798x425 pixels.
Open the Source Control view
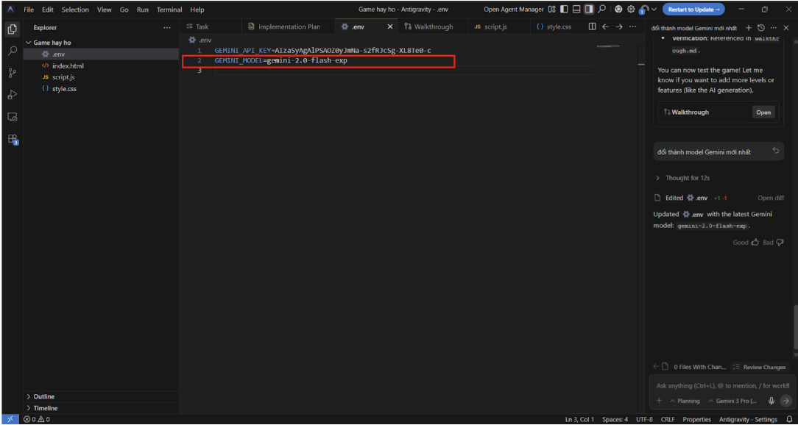coord(12,73)
